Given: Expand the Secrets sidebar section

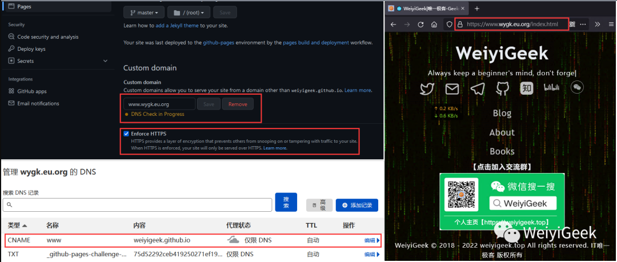Looking at the screenshot, I should point(105,61).
